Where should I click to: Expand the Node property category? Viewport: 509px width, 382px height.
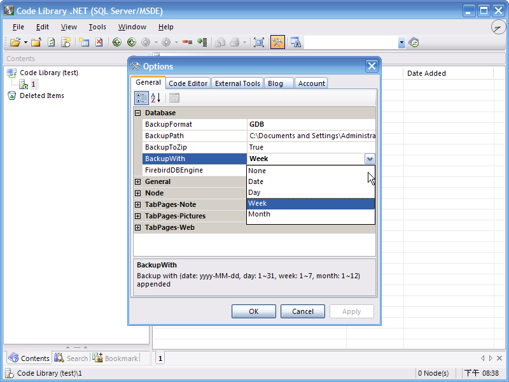(x=138, y=194)
